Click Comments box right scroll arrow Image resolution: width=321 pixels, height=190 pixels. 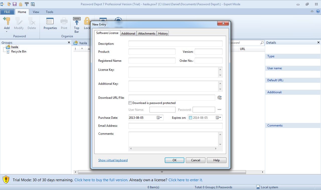[216, 148]
